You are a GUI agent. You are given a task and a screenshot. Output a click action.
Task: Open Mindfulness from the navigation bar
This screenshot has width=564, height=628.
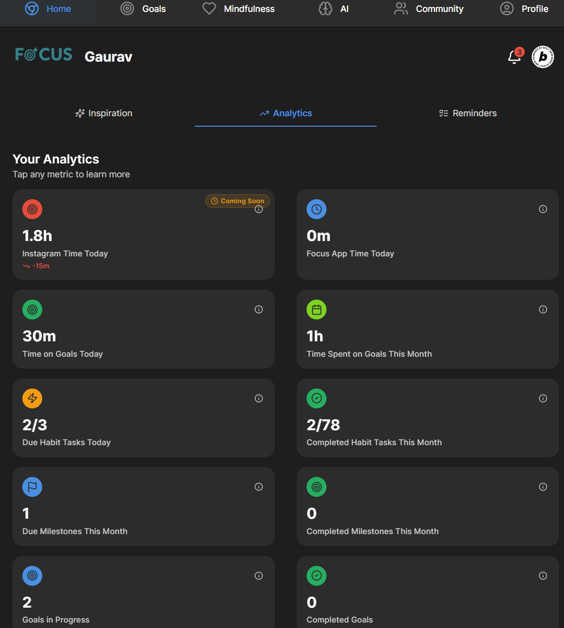(239, 9)
